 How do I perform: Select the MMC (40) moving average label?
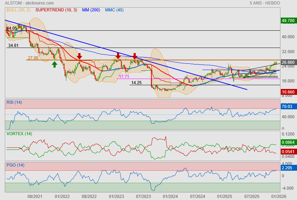[x=114, y=10]
